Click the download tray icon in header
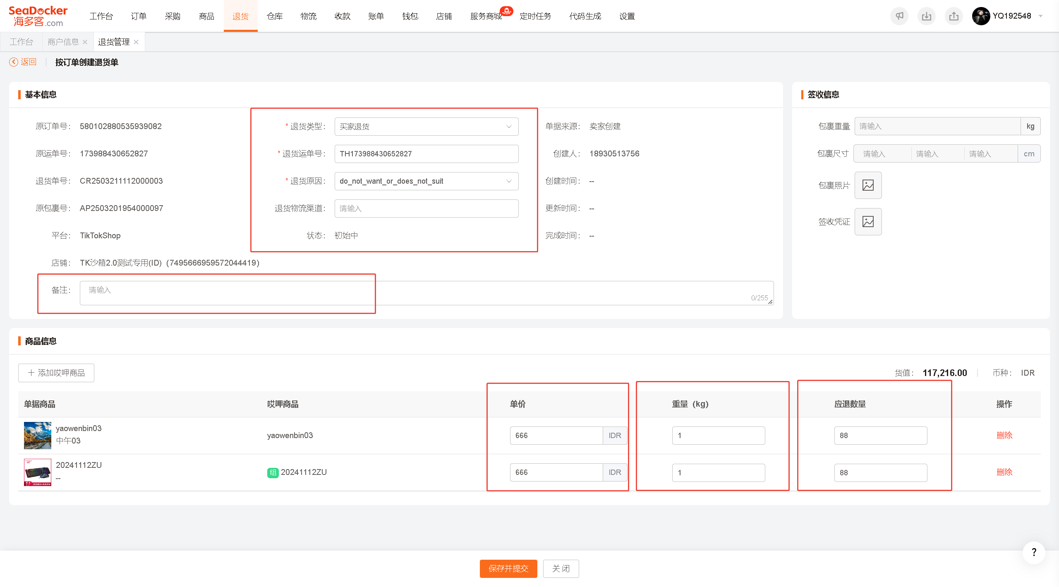This screenshot has width=1059, height=587. pos(927,16)
